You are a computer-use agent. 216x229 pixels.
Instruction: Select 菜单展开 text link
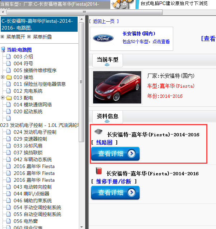(16, 37)
